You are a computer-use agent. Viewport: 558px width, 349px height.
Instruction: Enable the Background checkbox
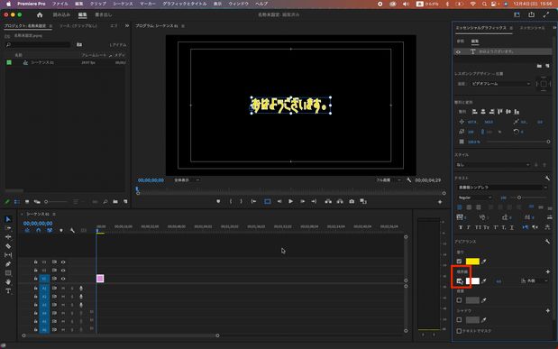(459, 300)
